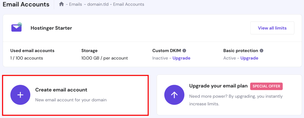Click info icon next to Basic protection
This screenshot has height=118, width=304.
tap(262, 51)
